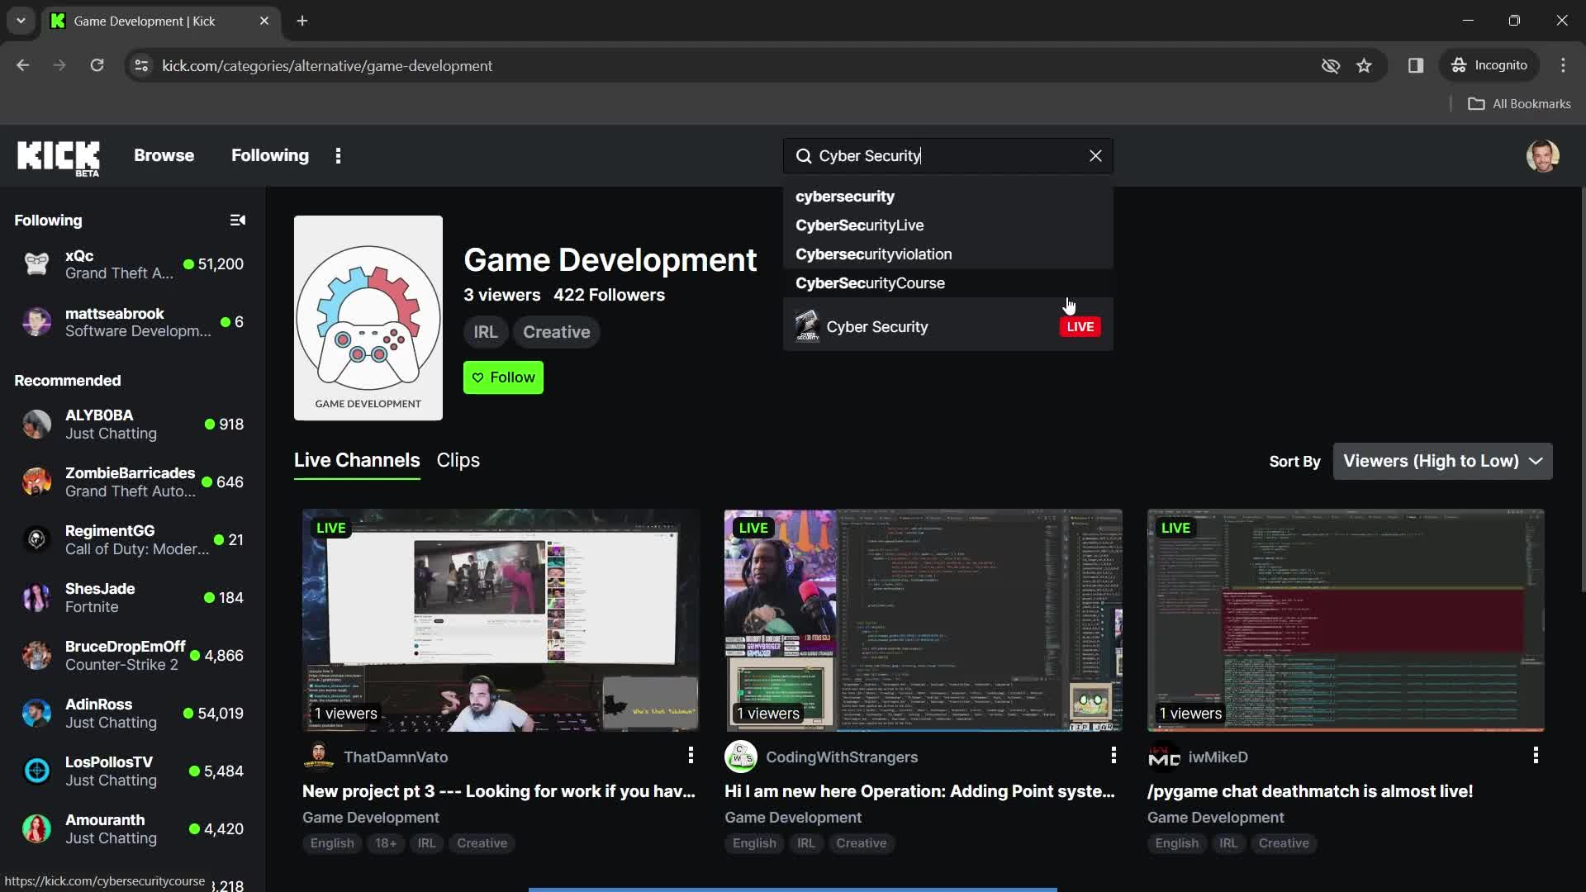Select cybersecurity search suggestion
This screenshot has width=1586, height=892.
pos(947,197)
